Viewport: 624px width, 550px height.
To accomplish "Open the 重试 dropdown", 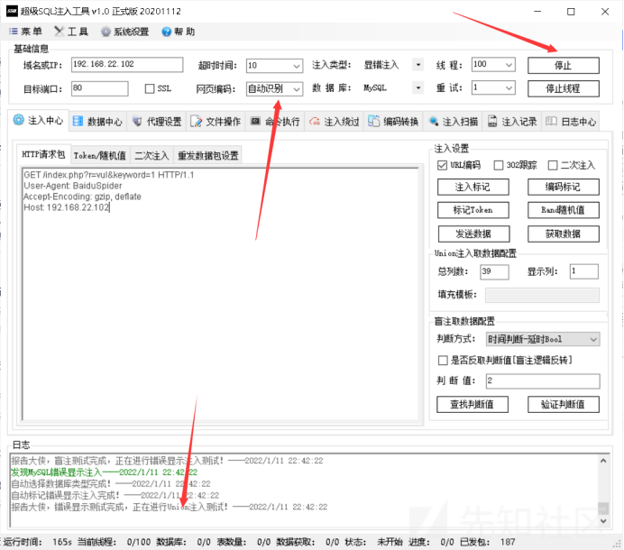I will tap(509, 87).
